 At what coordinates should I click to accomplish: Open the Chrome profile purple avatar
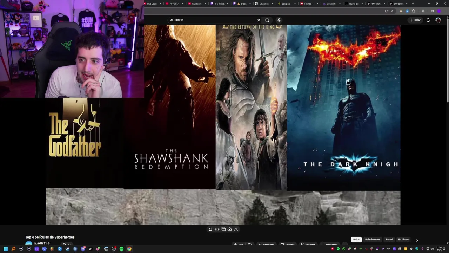438,11
